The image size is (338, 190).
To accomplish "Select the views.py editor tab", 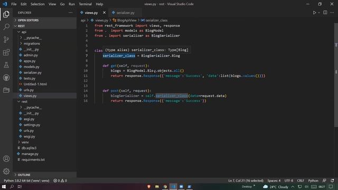I will pyautogui.click(x=91, y=13).
